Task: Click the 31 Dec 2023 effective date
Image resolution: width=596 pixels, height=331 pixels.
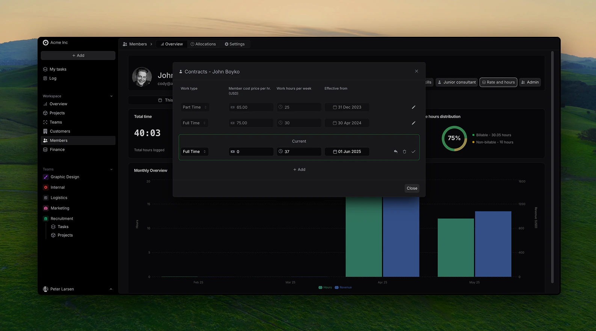Action: [347, 107]
